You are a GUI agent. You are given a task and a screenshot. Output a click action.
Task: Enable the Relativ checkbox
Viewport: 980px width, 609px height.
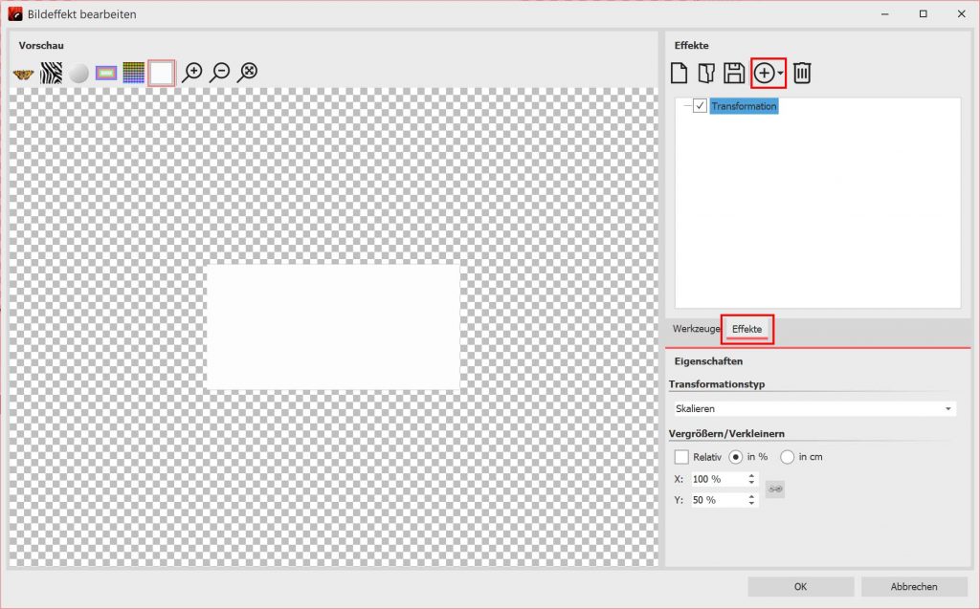(681, 457)
